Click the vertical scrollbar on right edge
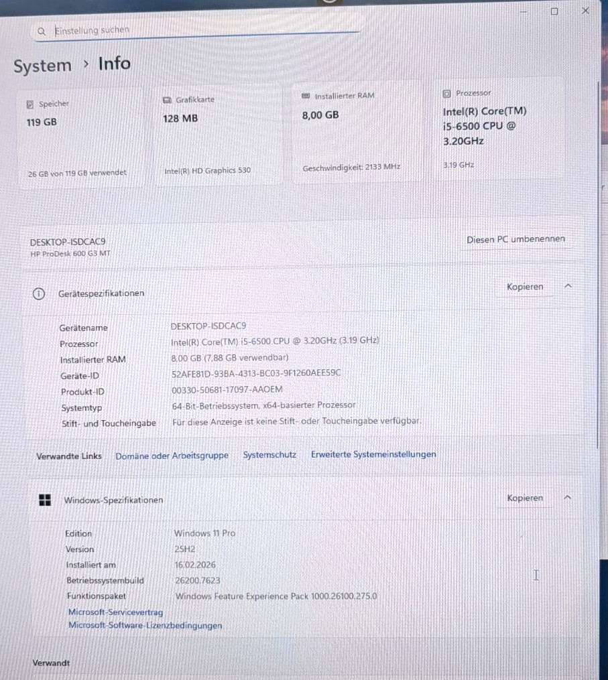 click(599, 265)
